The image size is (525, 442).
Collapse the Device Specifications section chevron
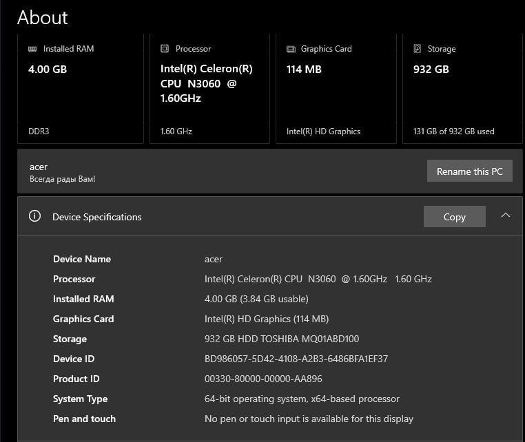click(506, 216)
